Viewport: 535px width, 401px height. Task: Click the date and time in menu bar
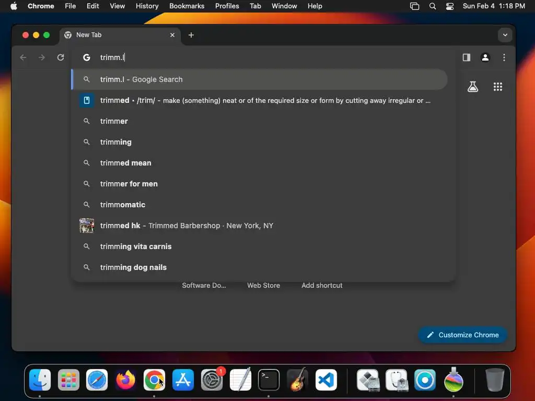click(494, 6)
